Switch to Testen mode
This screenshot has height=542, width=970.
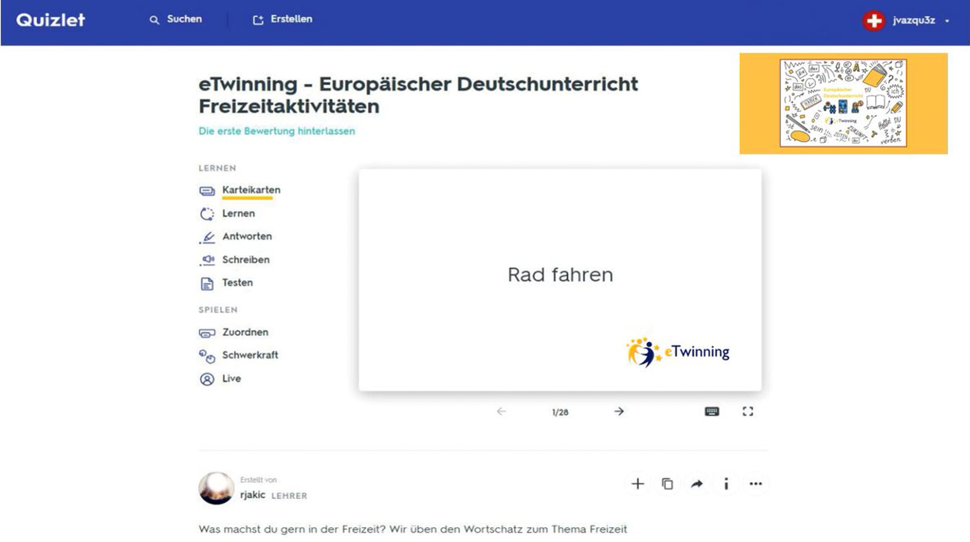coord(237,283)
